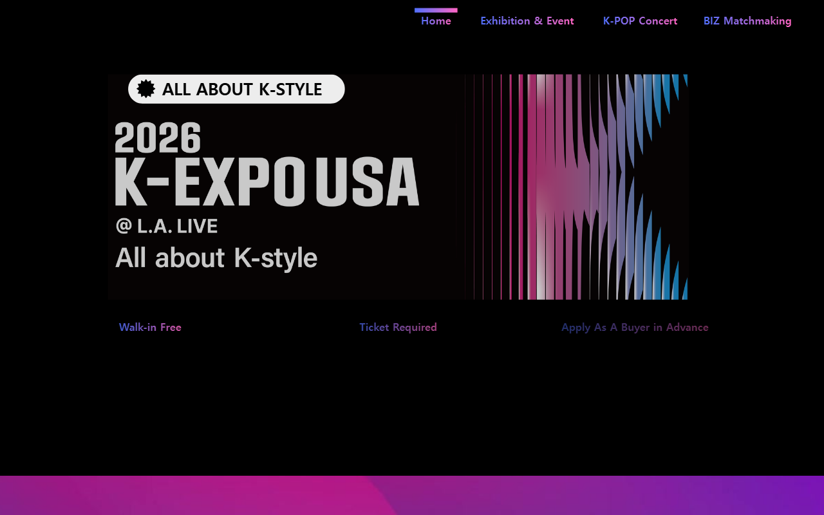Go to Exhibition & Event page
824x515 pixels.
point(527,21)
